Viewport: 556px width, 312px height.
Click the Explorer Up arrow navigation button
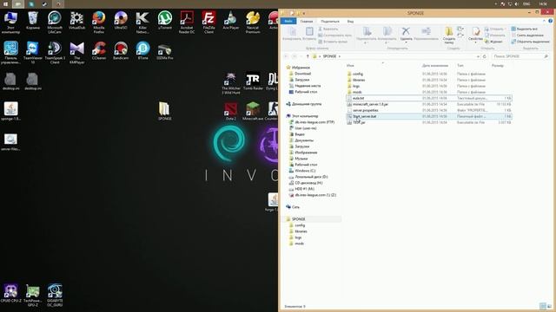(x=308, y=56)
